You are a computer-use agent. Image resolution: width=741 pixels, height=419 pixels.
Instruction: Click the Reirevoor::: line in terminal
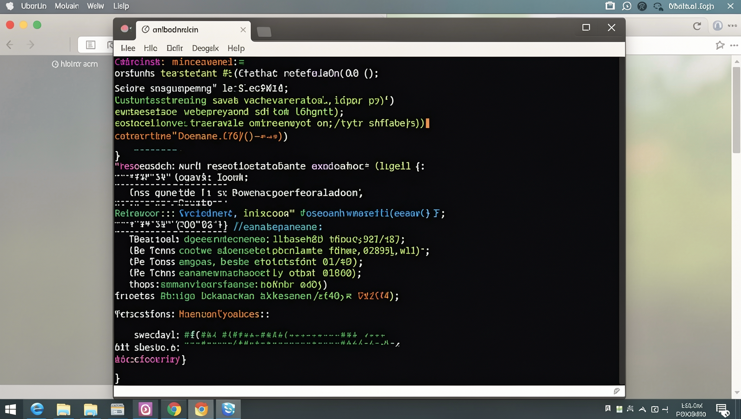(x=280, y=213)
